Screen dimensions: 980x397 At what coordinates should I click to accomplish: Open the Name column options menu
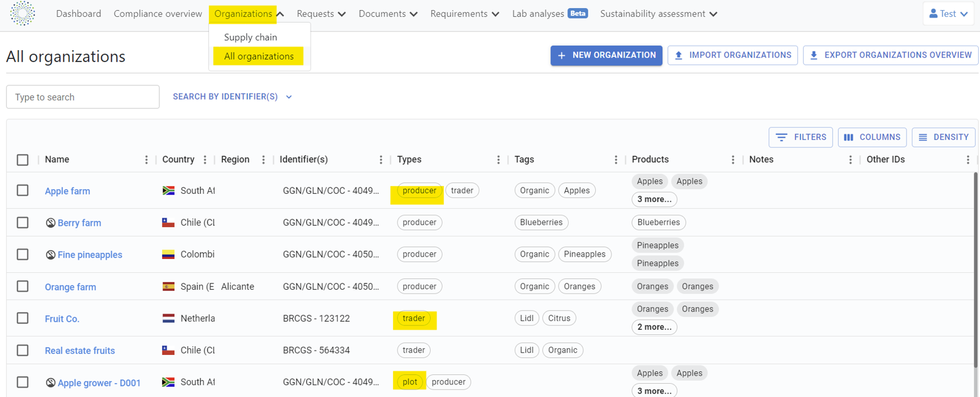click(x=147, y=160)
